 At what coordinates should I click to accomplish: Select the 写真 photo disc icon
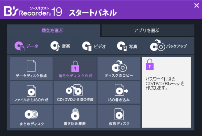click(122, 46)
